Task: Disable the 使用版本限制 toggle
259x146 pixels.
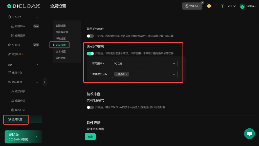Action: pyautogui.click(x=90, y=53)
